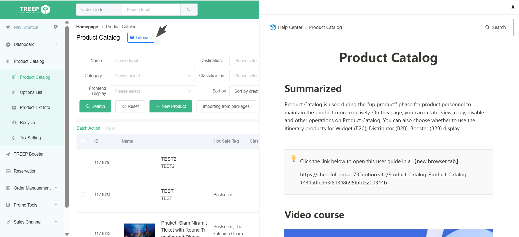Click the Product Catalog parent menu grid icon
This screenshot has height=237, width=519.
click(x=8, y=61)
